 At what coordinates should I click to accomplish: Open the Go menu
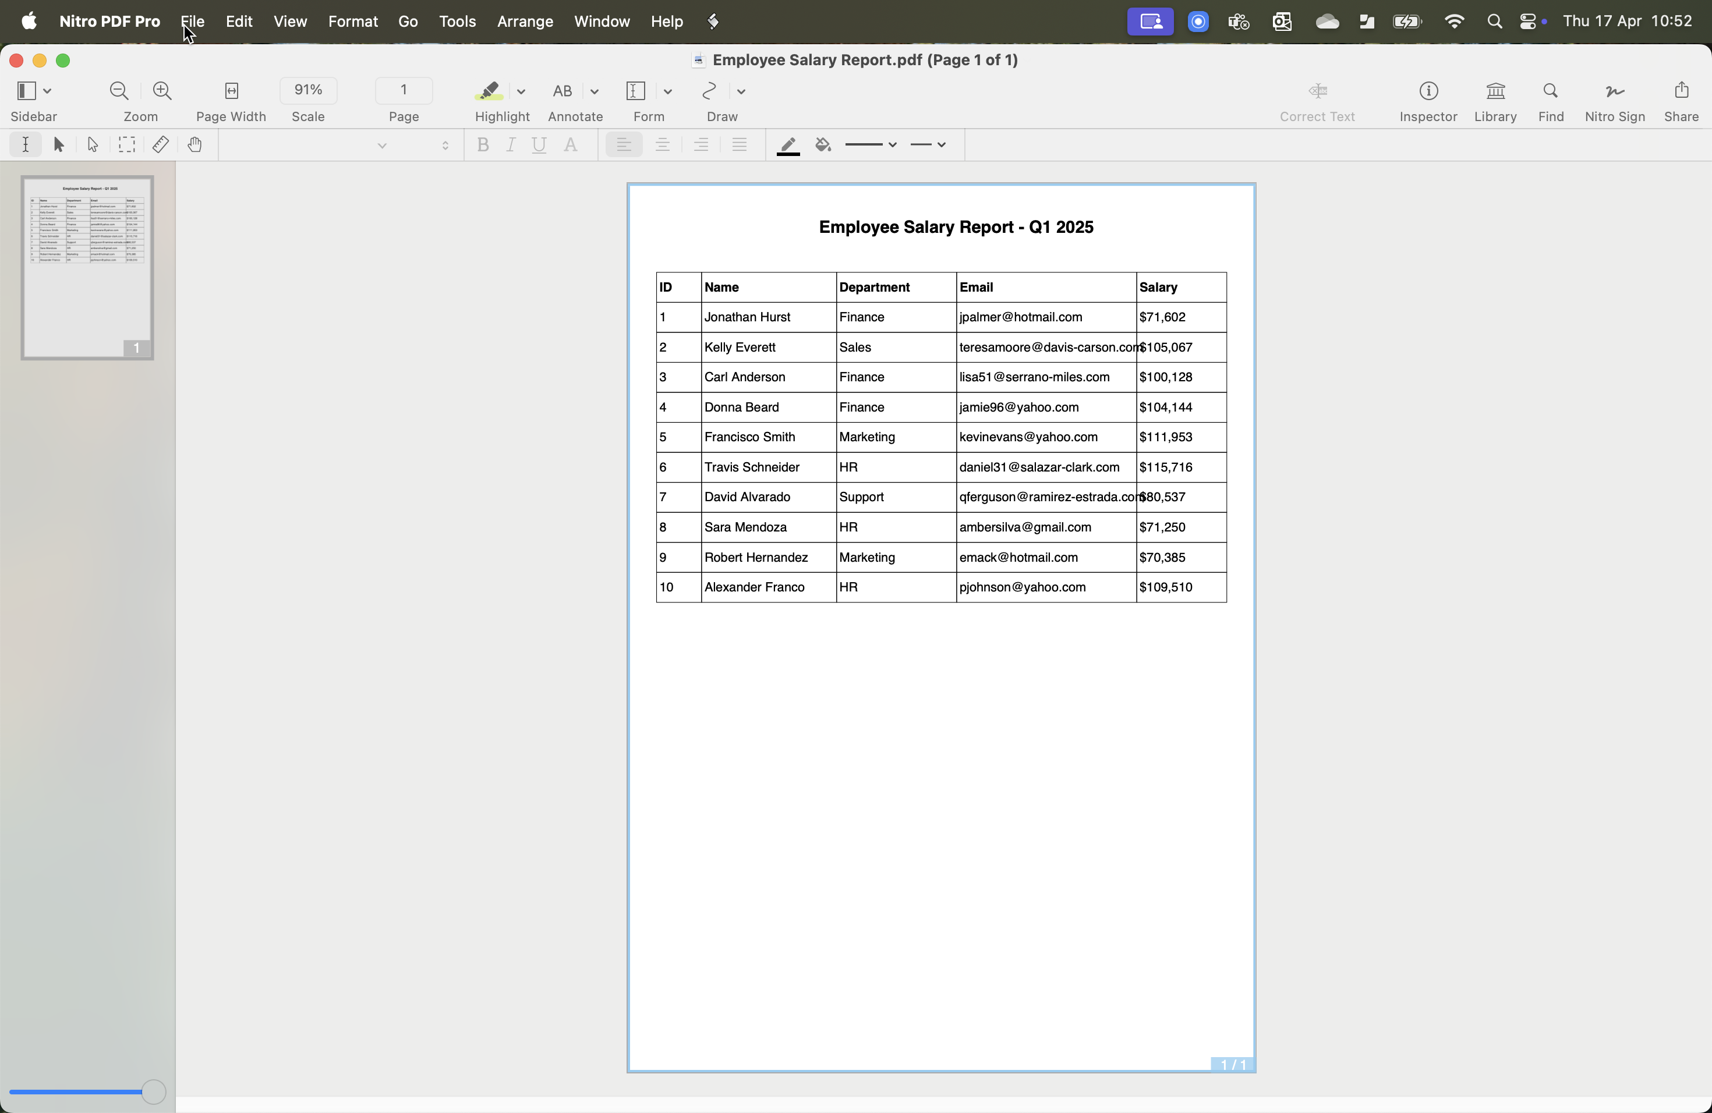click(408, 22)
